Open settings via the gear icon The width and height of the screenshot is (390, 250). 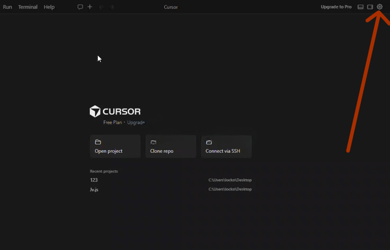point(380,7)
